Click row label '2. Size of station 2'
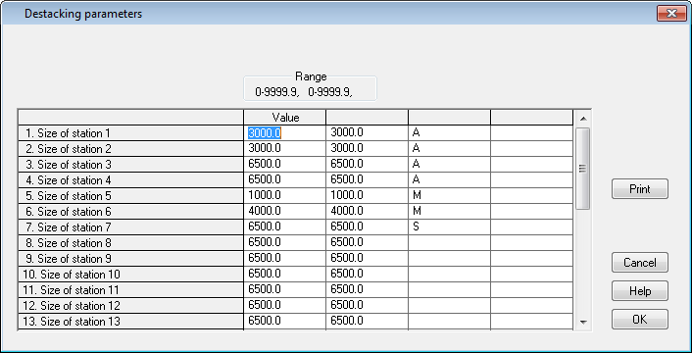Image resolution: width=692 pixels, height=353 pixels. (130, 148)
